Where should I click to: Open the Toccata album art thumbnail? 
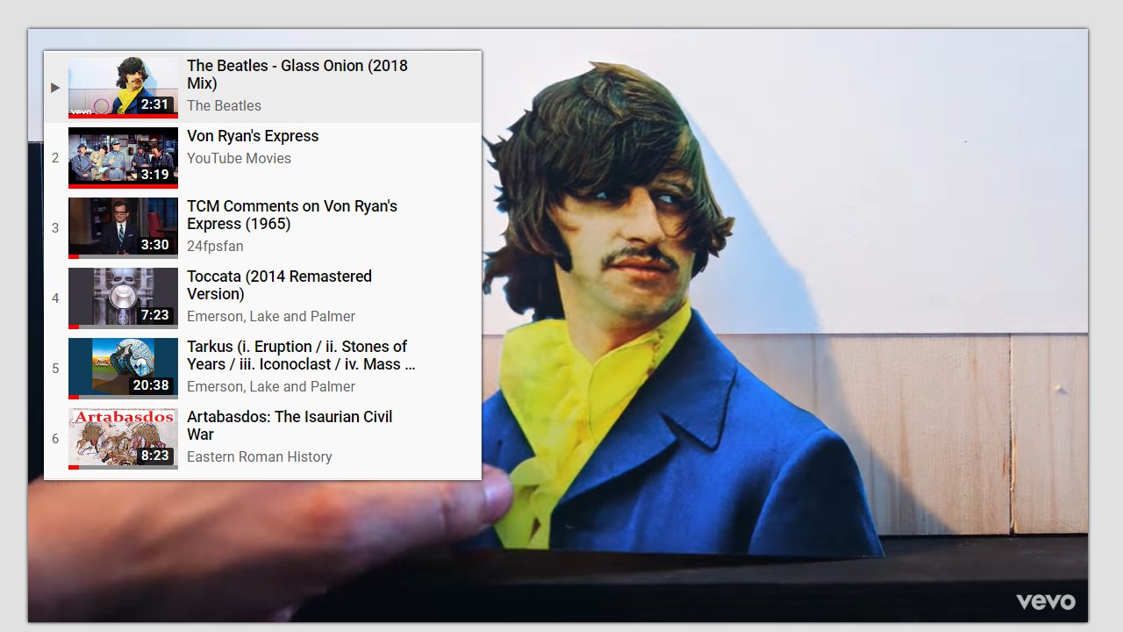pyautogui.click(x=123, y=298)
